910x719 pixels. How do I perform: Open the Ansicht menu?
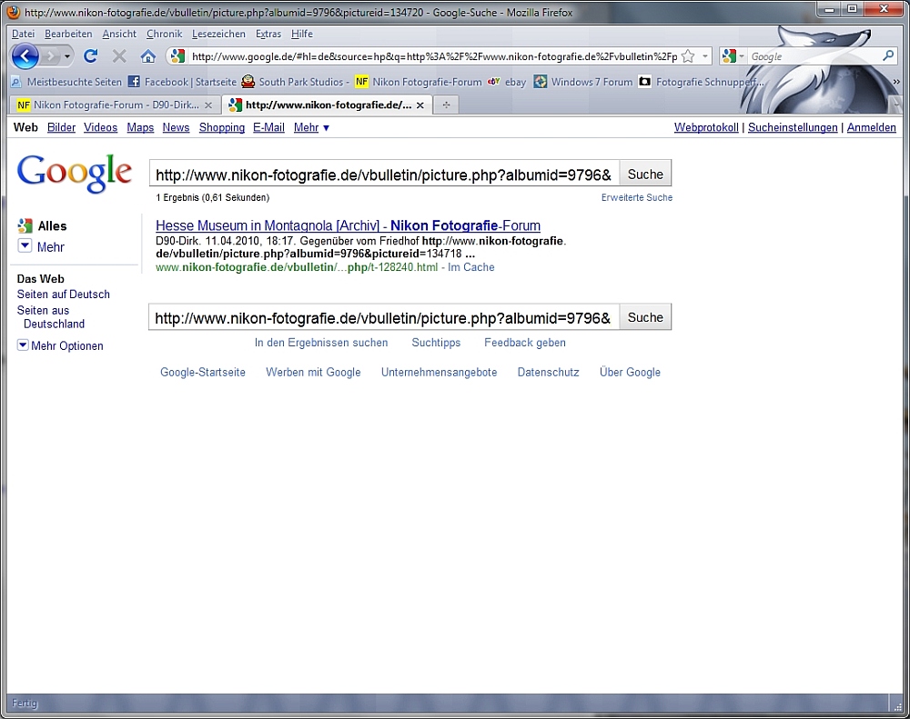tap(119, 34)
